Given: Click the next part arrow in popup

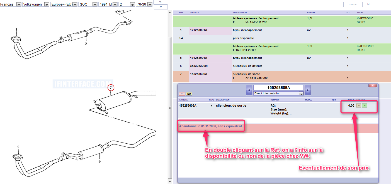Looking at the screenshot, I should click(307, 90).
